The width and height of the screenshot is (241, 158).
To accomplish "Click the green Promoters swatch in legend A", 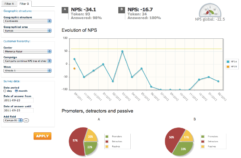I will pos(107,136).
